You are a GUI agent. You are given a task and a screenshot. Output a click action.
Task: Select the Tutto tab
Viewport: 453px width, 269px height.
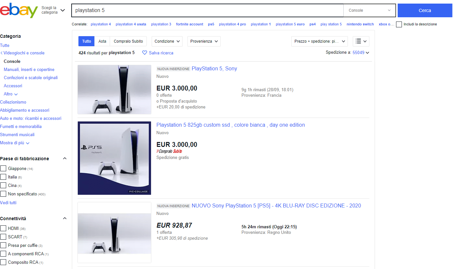[87, 41]
